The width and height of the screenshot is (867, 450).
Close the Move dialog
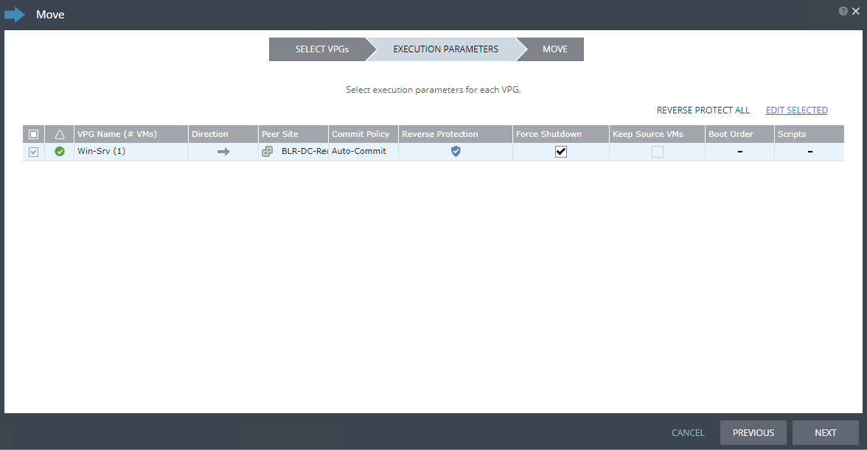coord(856,11)
